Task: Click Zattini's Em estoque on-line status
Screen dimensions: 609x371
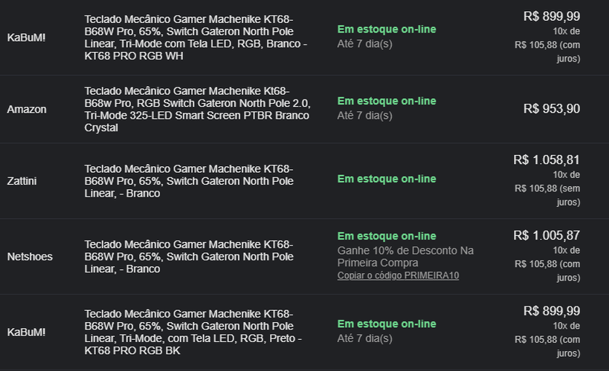Action: [x=387, y=179]
